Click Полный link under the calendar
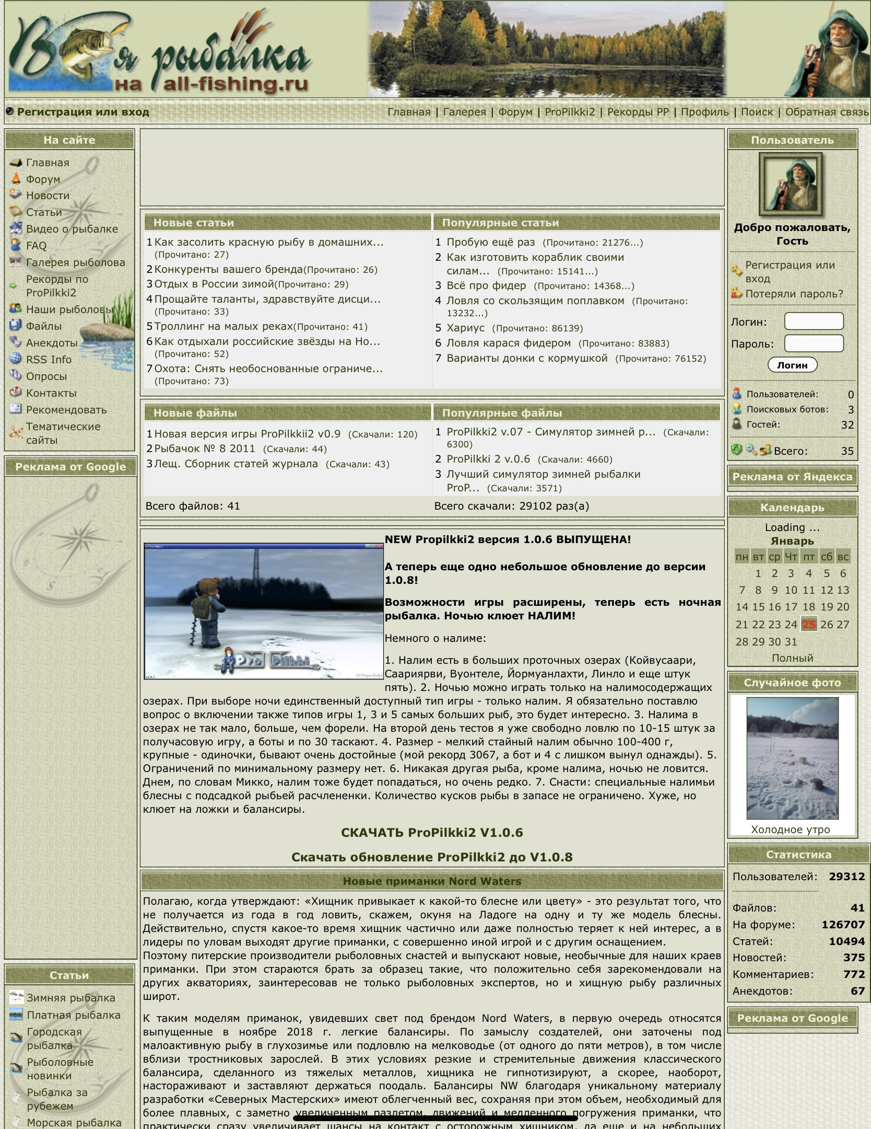Viewport: 871px width, 1129px height. click(792, 658)
